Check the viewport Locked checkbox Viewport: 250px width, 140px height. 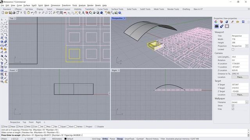pos(233,49)
